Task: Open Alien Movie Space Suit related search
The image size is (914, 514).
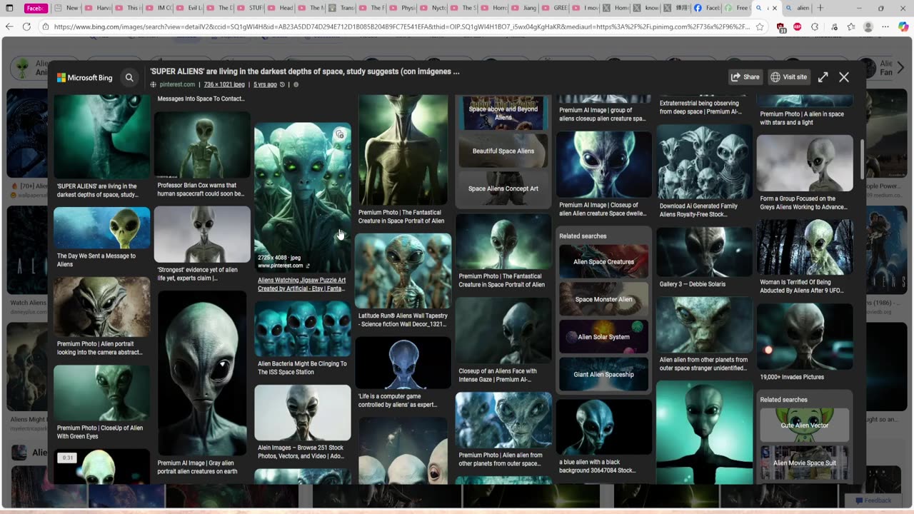Action: 805,463
